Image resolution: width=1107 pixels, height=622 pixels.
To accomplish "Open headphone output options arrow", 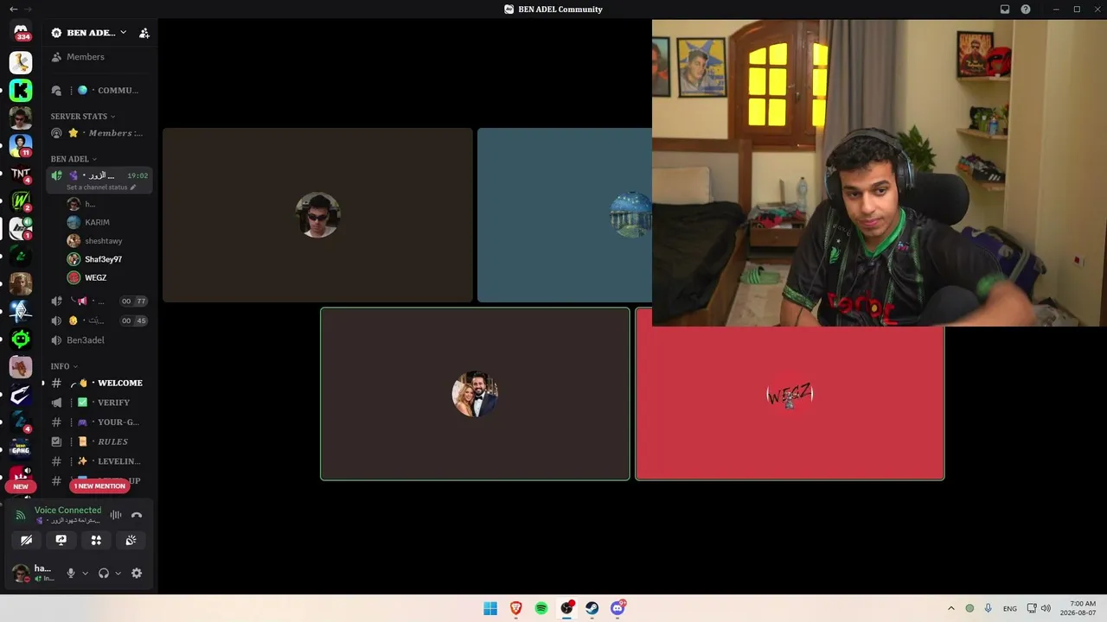I will 118,574.
